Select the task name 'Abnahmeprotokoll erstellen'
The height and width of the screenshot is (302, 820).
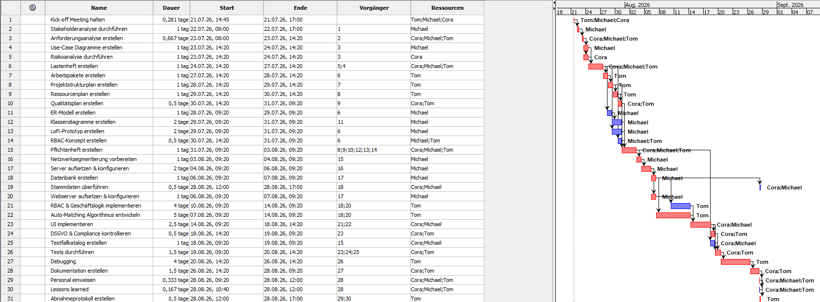[82, 299]
